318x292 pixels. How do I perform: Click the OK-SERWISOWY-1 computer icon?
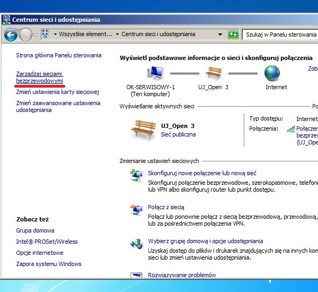pyautogui.click(x=155, y=73)
